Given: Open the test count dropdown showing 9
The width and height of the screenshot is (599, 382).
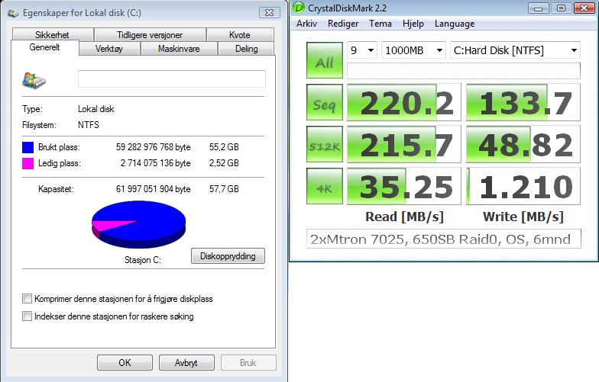Looking at the screenshot, I should point(362,50).
